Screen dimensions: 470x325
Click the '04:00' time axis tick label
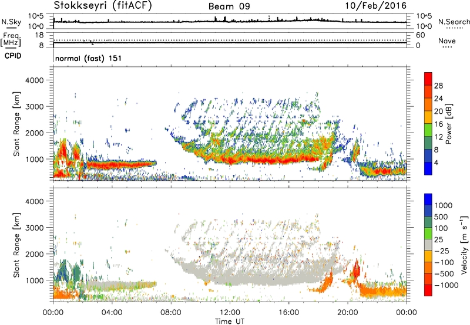click(112, 313)
